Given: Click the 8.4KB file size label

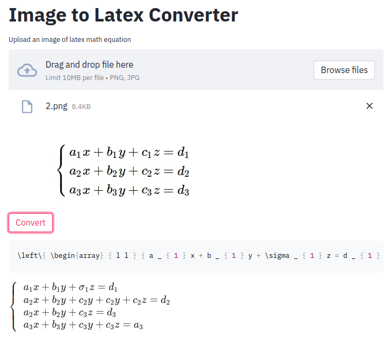Looking at the screenshot, I should (x=81, y=107).
